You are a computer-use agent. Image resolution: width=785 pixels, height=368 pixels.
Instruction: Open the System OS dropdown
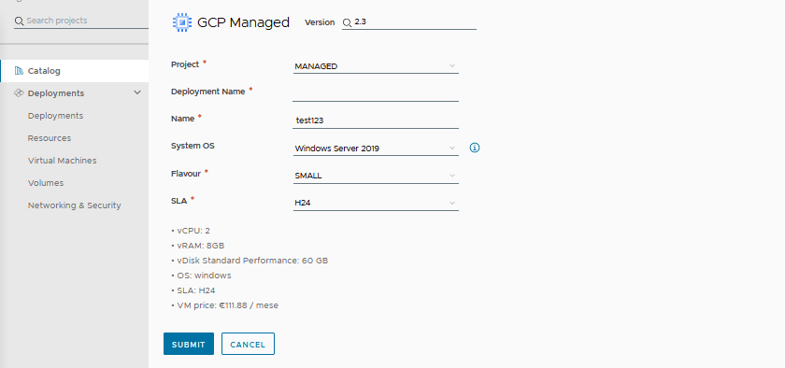click(376, 149)
